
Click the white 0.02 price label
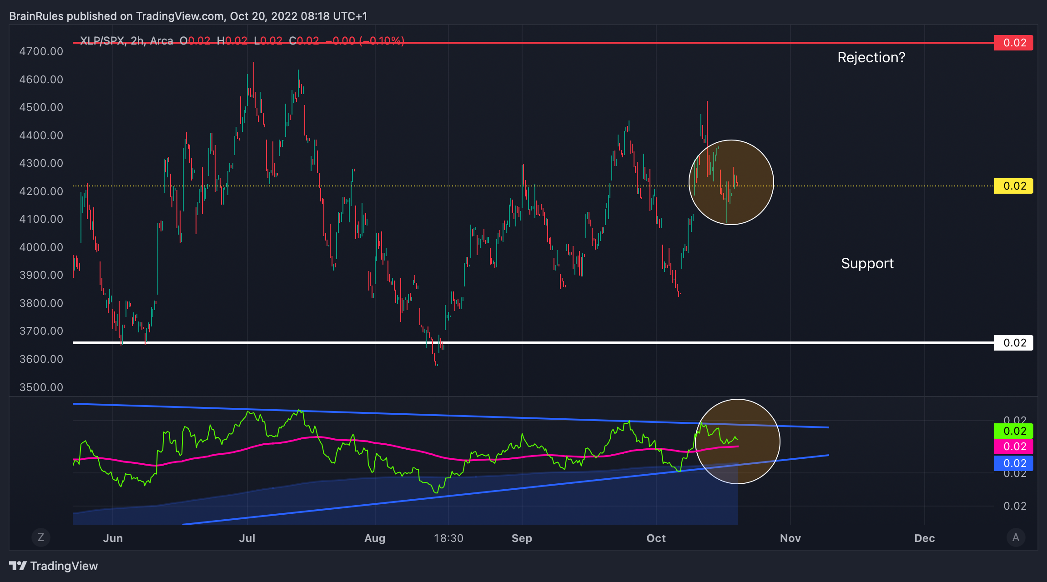[1013, 343]
